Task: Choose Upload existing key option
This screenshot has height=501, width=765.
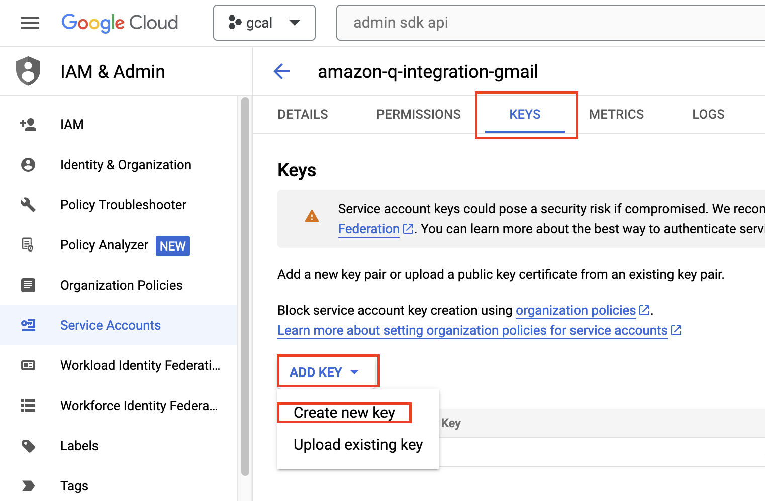Action: [x=358, y=445]
